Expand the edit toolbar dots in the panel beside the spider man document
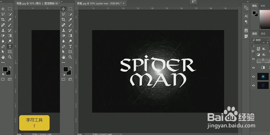Screen dimensions: 270x135 pyautogui.click(x=63, y=62)
